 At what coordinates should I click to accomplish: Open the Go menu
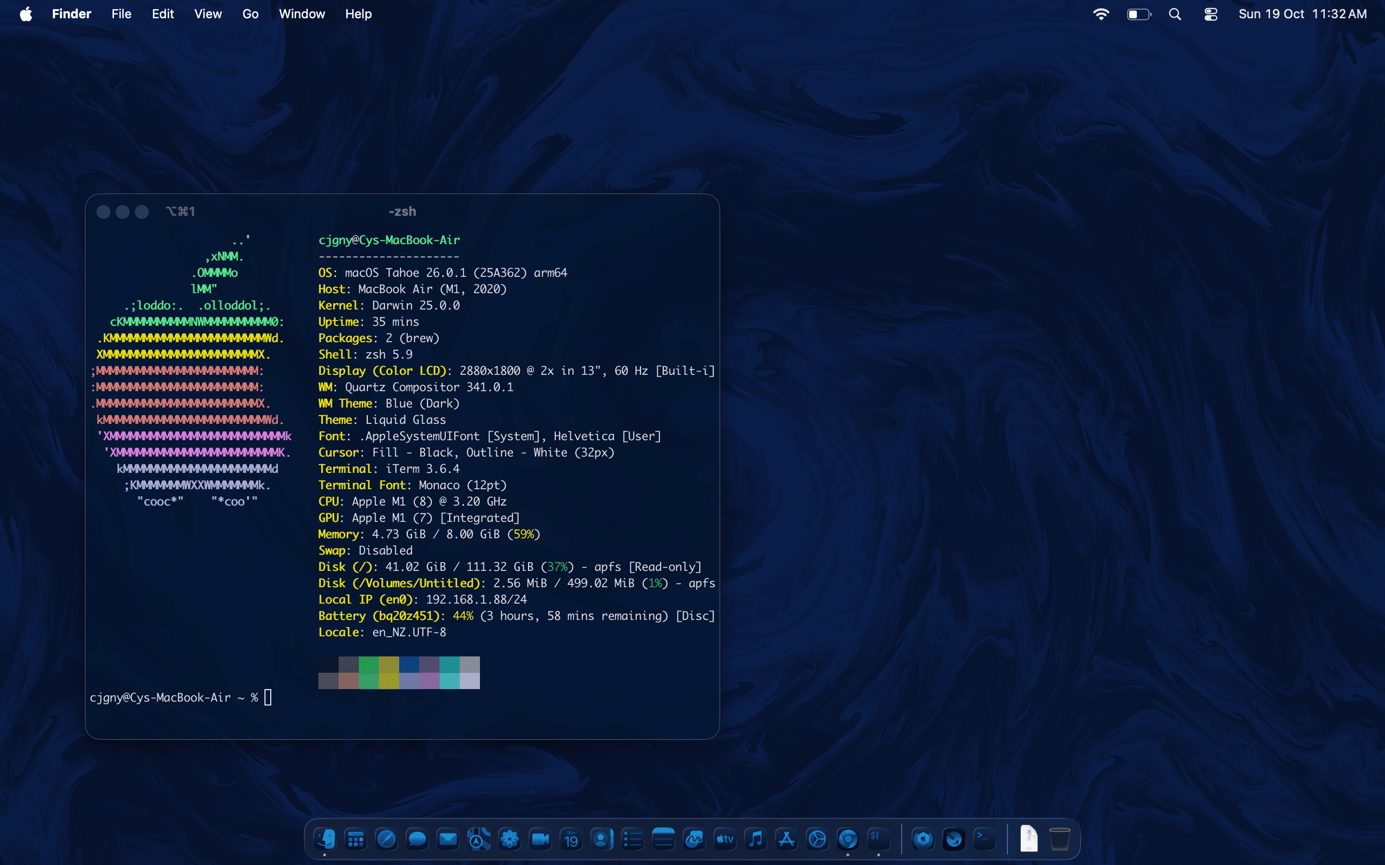[250, 14]
